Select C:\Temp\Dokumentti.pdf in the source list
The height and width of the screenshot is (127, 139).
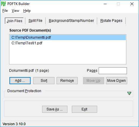68,38
